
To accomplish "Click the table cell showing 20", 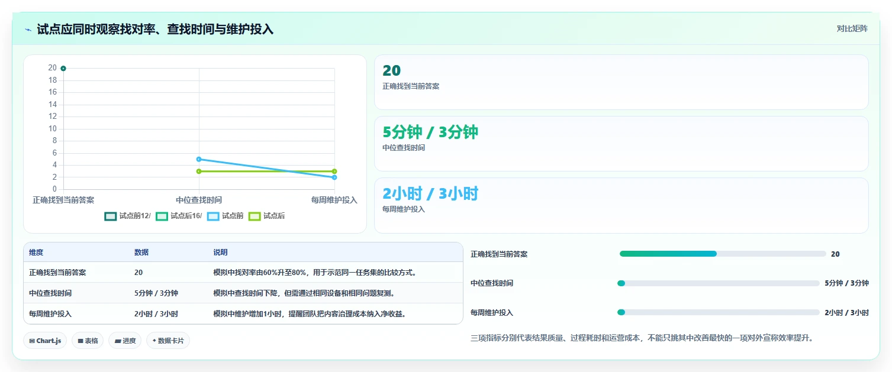I will [139, 273].
